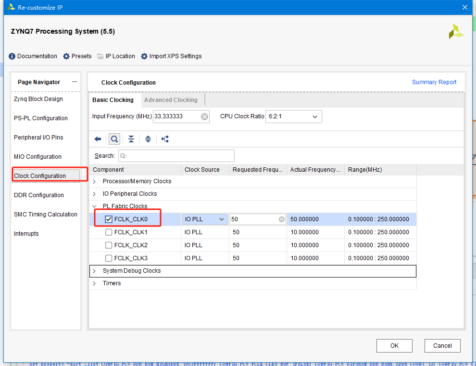Screen dimensions: 476x366
Task: Select FCLK_CLK2 requested frequency 50 cell
Action: click(x=258, y=245)
